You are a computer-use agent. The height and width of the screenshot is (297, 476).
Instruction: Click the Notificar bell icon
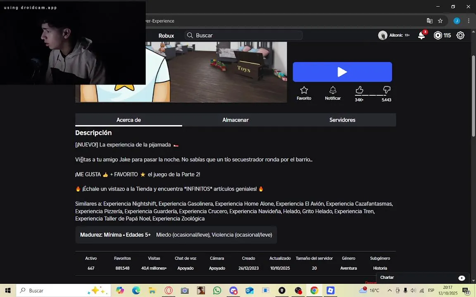333,90
